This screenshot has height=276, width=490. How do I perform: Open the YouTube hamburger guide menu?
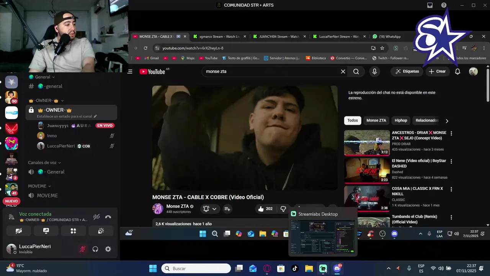click(x=130, y=71)
